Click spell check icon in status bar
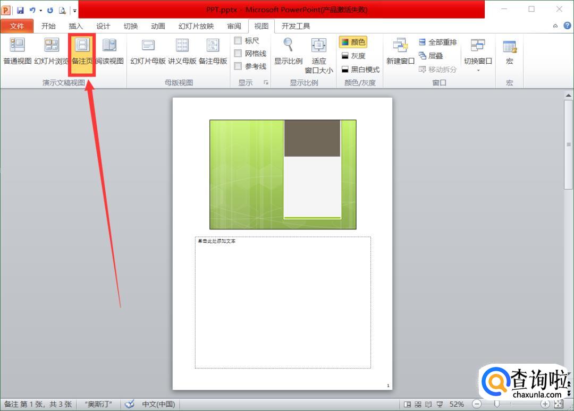Image resolution: width=574 pixels, height=411 pixels. pos(129,404)
